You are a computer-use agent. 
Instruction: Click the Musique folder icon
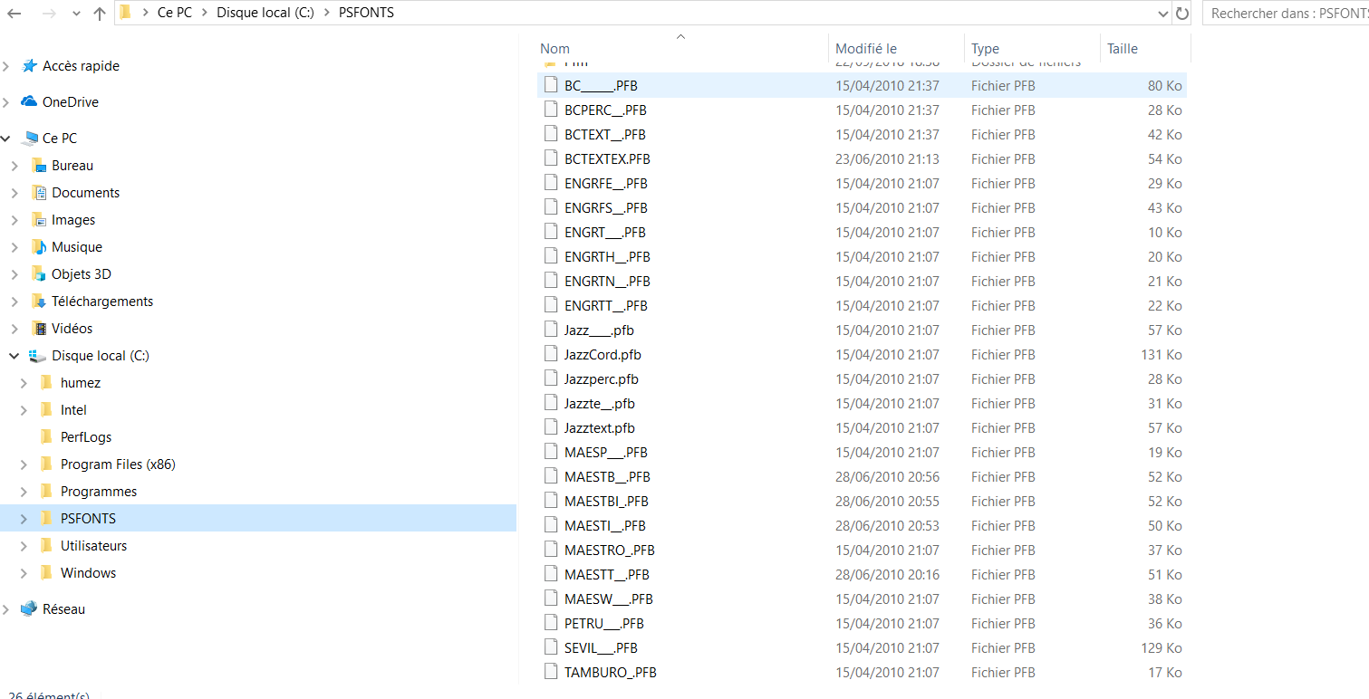tap(39, 247)
